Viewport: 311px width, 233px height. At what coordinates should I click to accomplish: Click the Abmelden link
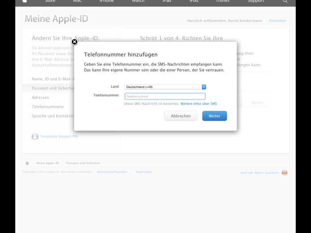[x=277, y=21]
